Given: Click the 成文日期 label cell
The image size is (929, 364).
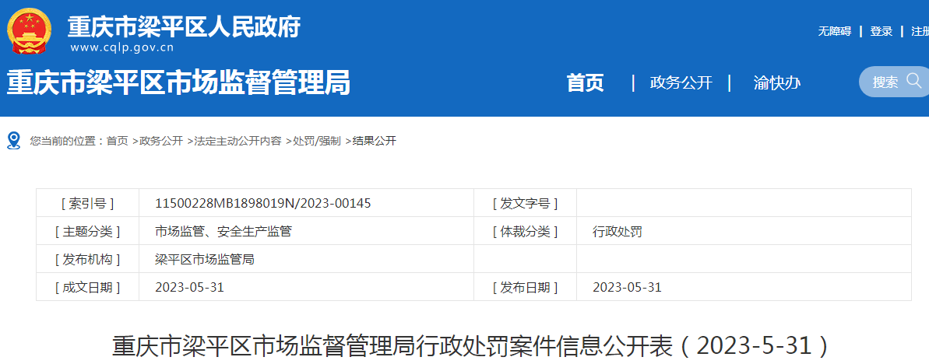Looking at the screenshot, I should [x=88, y=287].
